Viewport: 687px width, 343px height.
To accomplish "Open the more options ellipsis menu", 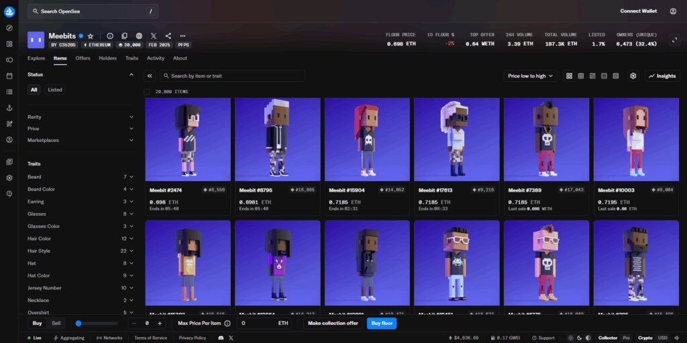I will (x=182, y=36).
